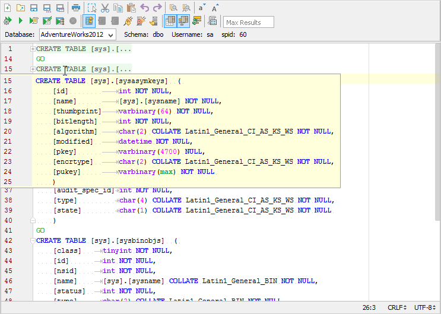Open the AdventureWorks2012 database dropdown

[77, 35]
